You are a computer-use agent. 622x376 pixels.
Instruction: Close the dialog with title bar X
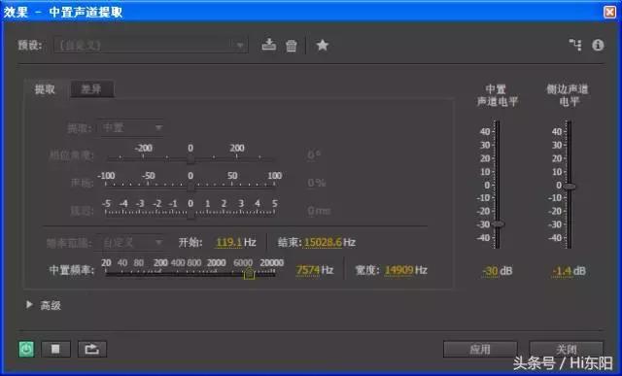click(x=609, y=12)
